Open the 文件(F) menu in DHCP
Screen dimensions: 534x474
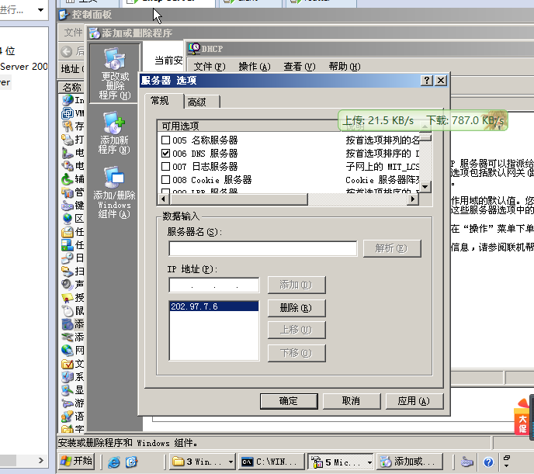(210, 67)
